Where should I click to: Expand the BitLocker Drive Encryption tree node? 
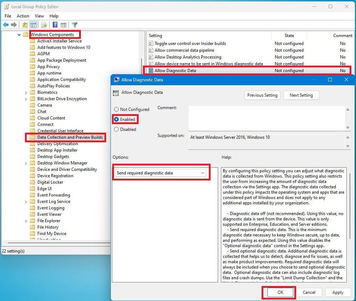26,99
